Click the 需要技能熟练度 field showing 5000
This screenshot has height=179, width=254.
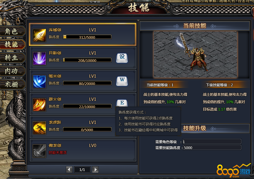click(x=212, y=148)
